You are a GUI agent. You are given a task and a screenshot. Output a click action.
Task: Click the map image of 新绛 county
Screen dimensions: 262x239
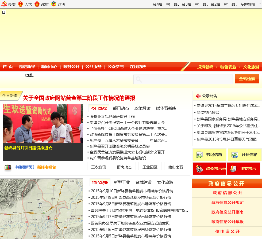coord(41,209)
